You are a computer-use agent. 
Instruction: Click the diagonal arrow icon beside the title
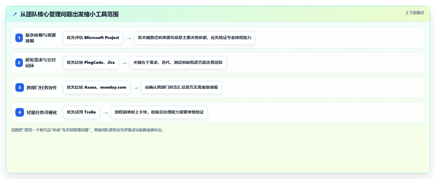click(15, 14)
